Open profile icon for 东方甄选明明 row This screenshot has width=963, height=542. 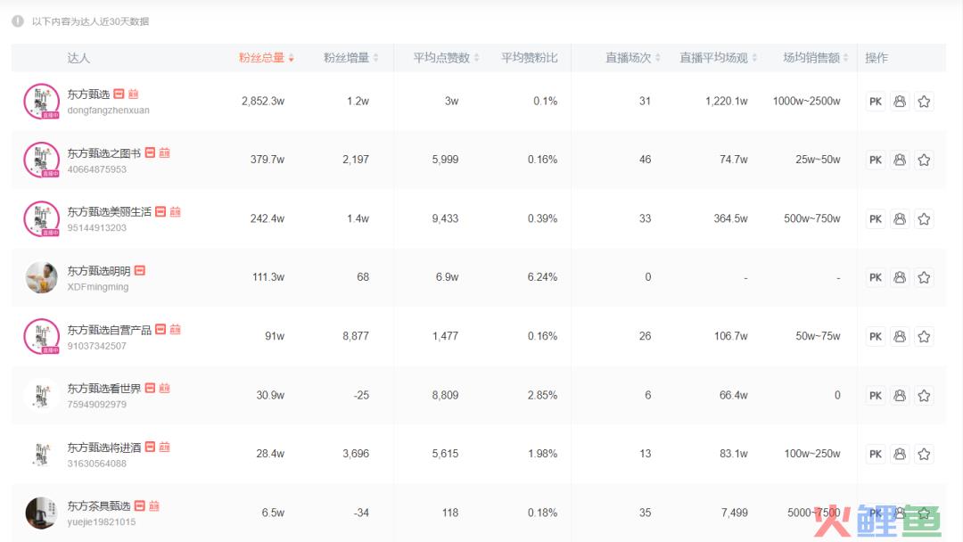tap(900, 277)
